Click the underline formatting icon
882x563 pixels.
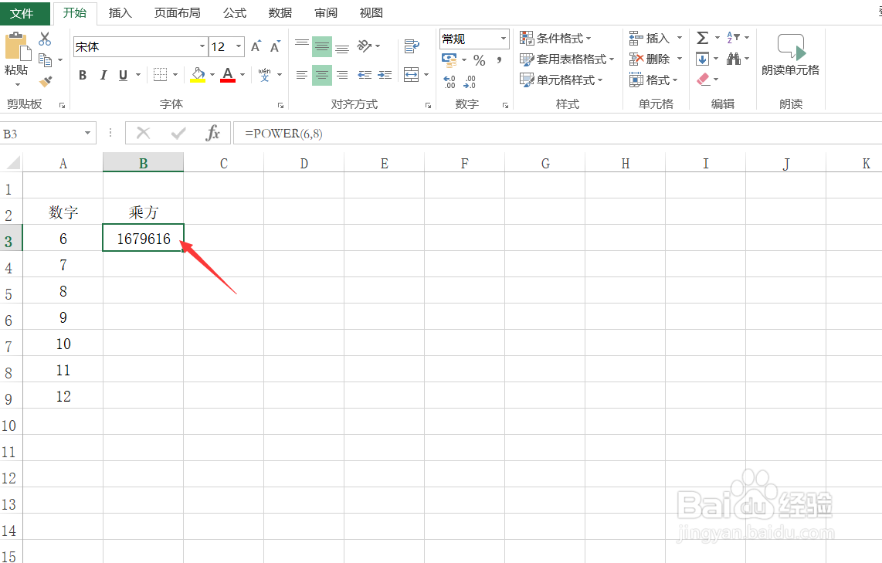[123, 75]
